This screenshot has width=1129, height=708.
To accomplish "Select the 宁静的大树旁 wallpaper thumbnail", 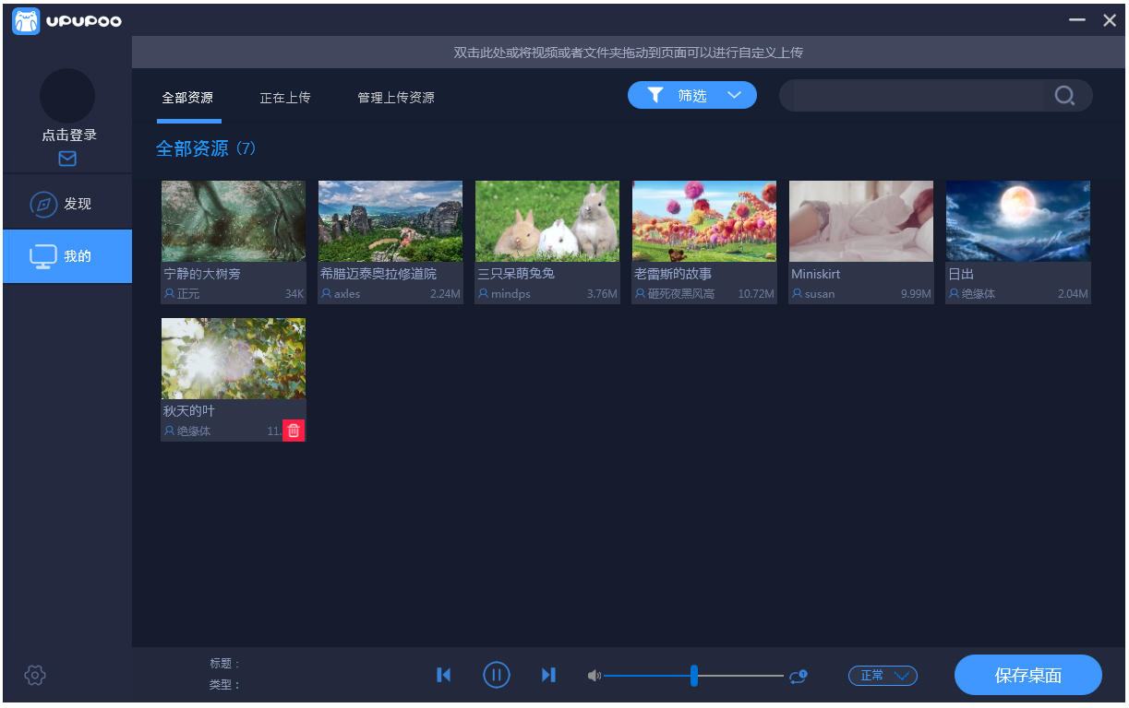I will (x=234, y=221).
